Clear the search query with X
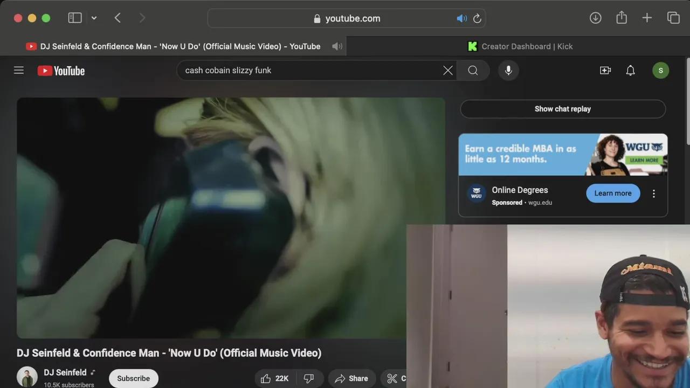This screenshot has width=690, height=388. (x=448, y=71)
